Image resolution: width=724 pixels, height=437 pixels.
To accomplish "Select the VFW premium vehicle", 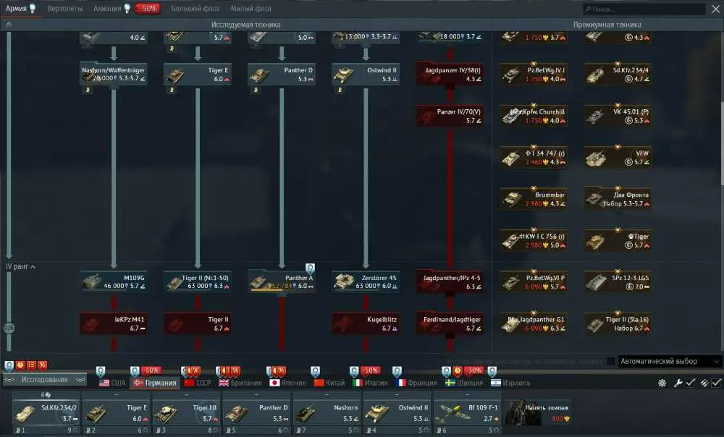I will (x=618, y=157).
